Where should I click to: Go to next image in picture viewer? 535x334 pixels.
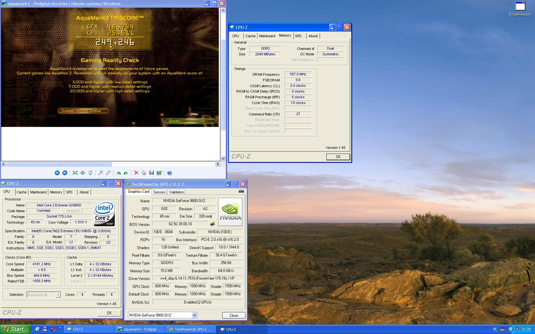click(65, 173)
